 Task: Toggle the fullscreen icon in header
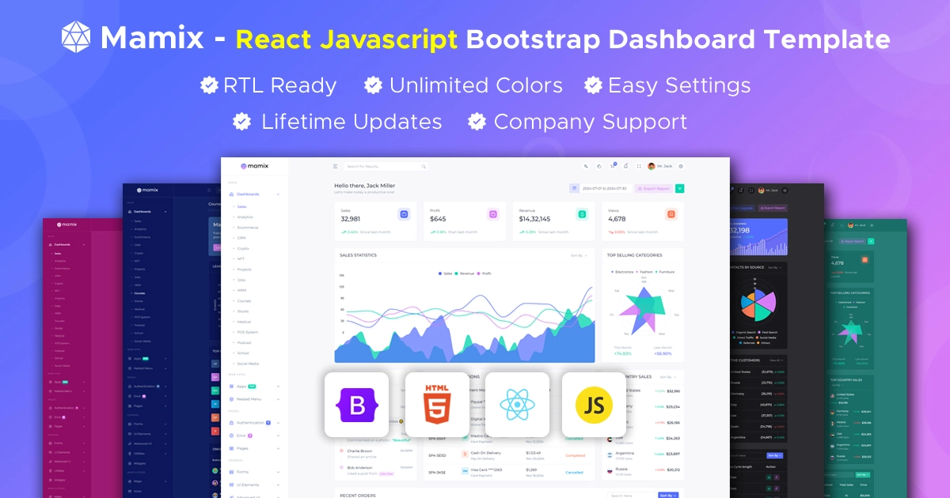coord(639,166)
